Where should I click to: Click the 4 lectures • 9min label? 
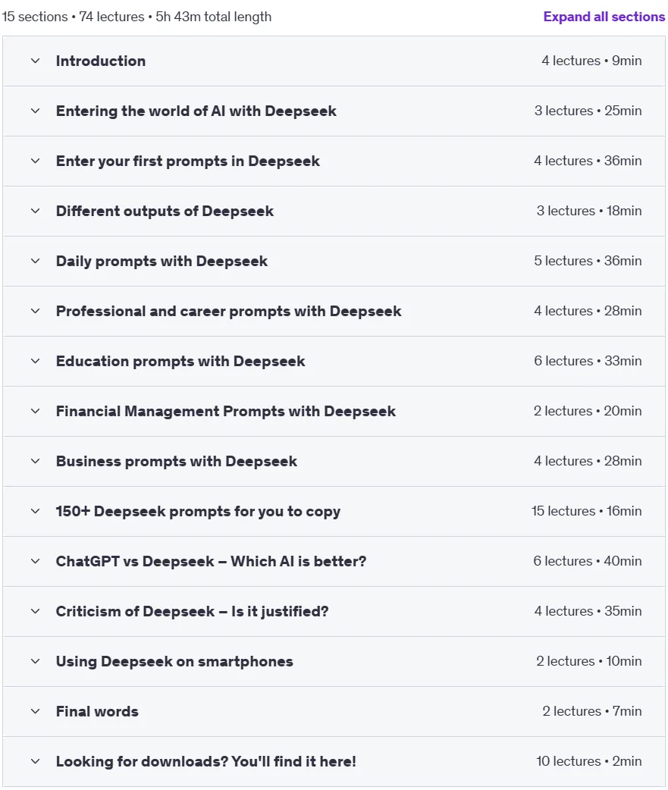pos(591,61)
